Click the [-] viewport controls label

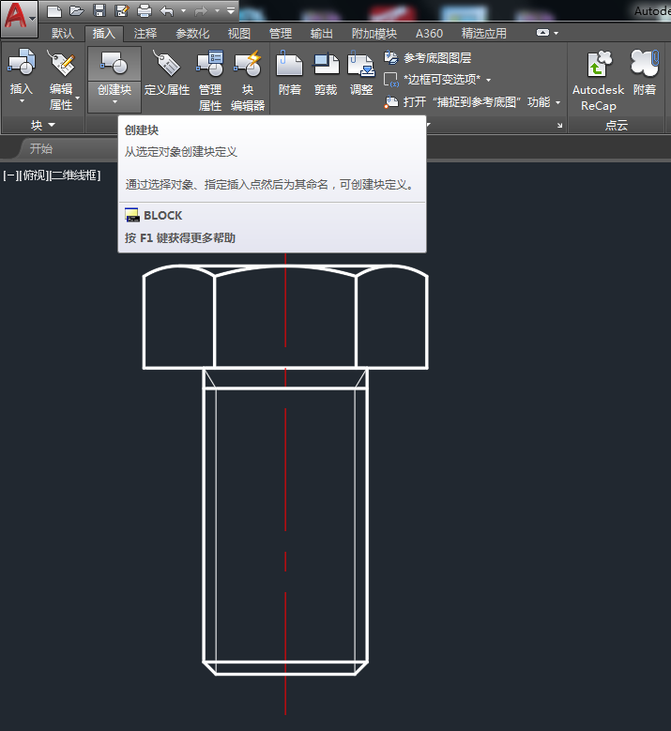pos(10,175)
